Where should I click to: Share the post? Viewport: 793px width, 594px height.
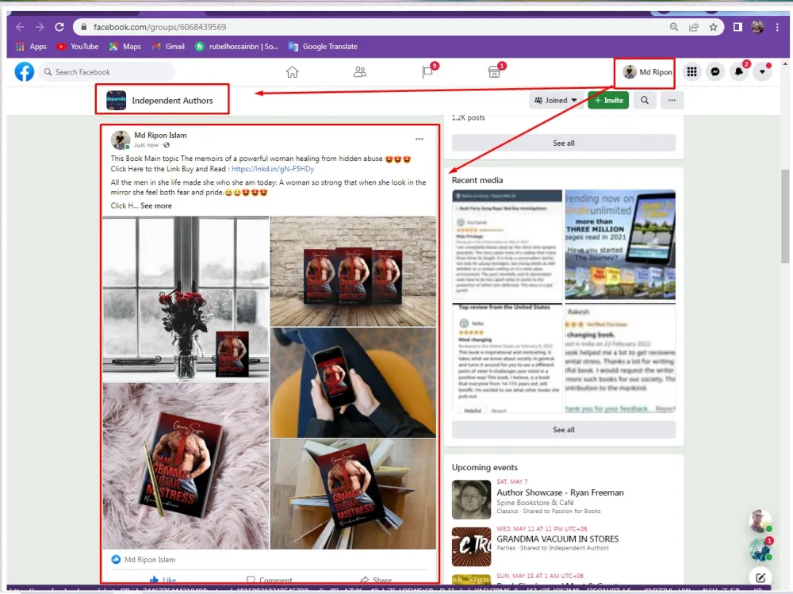click(x=376, y=580)
